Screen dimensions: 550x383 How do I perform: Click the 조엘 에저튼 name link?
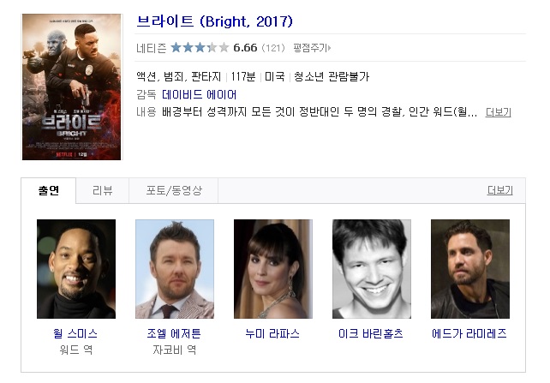click(174, 333)
